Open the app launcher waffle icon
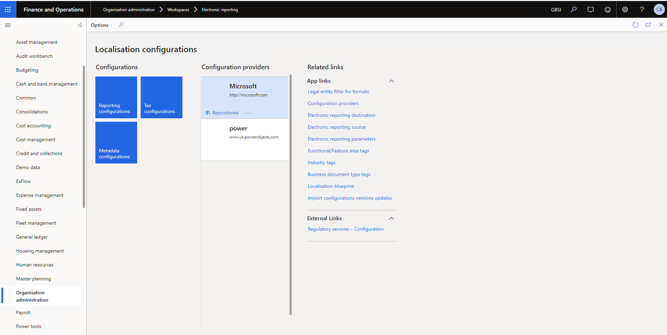Viewport: 667px width, 335px height. (8, 9)
